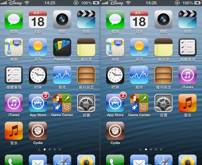The height and width of the screenshot is (165, 202).
Task: Open Weather app on right screen
Action: click(x=139, y=47)
